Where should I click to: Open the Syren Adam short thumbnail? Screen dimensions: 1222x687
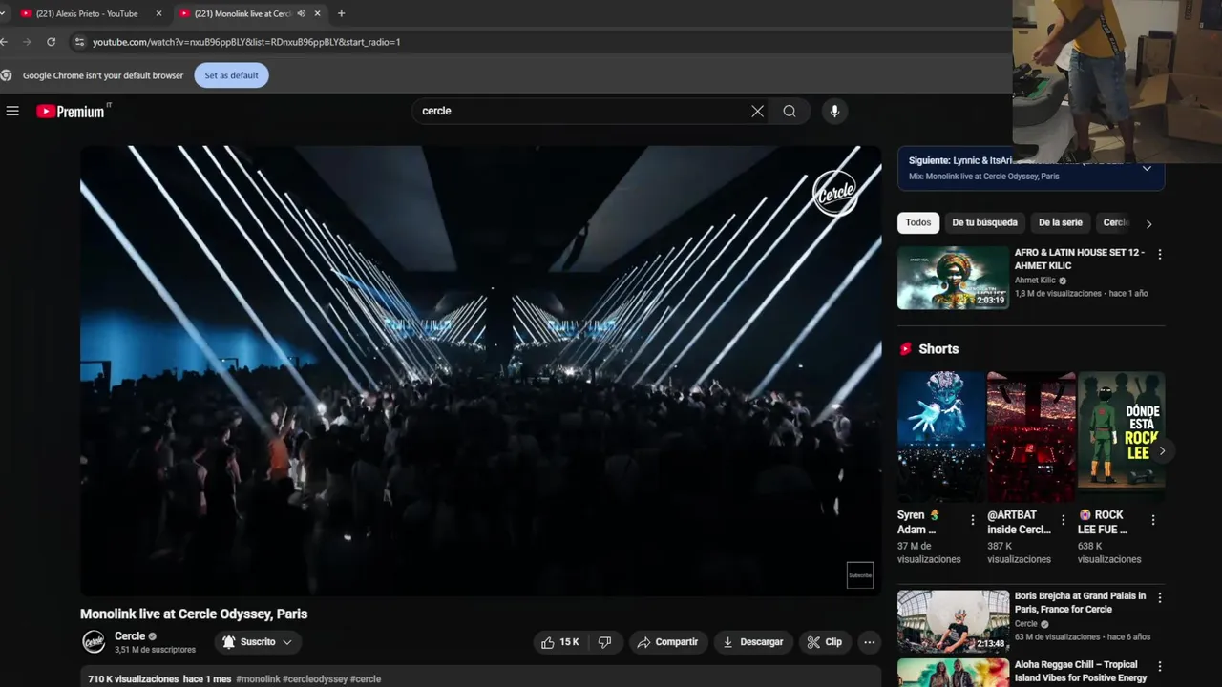tap(940, 436)
